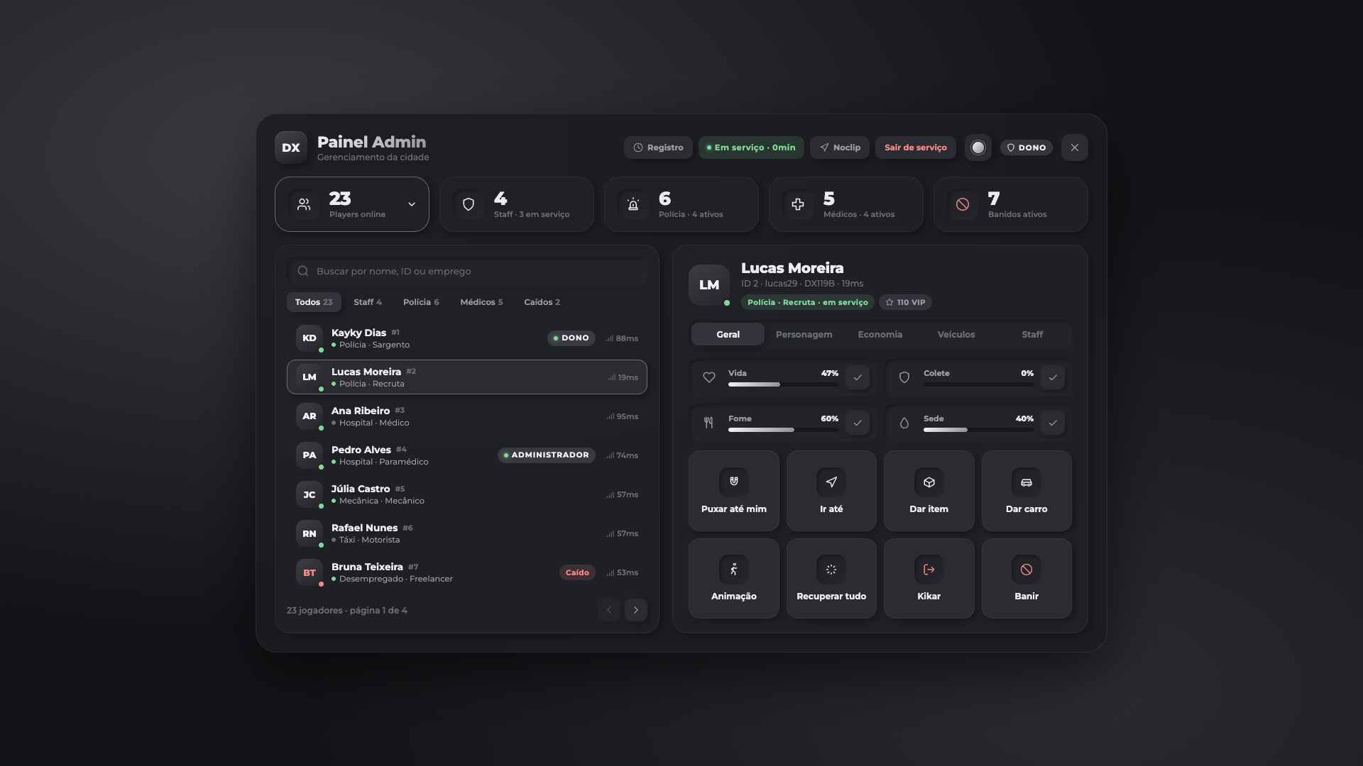1363x766 pixels.
Task: Click the Kikar exit icon
Action: 929,570
